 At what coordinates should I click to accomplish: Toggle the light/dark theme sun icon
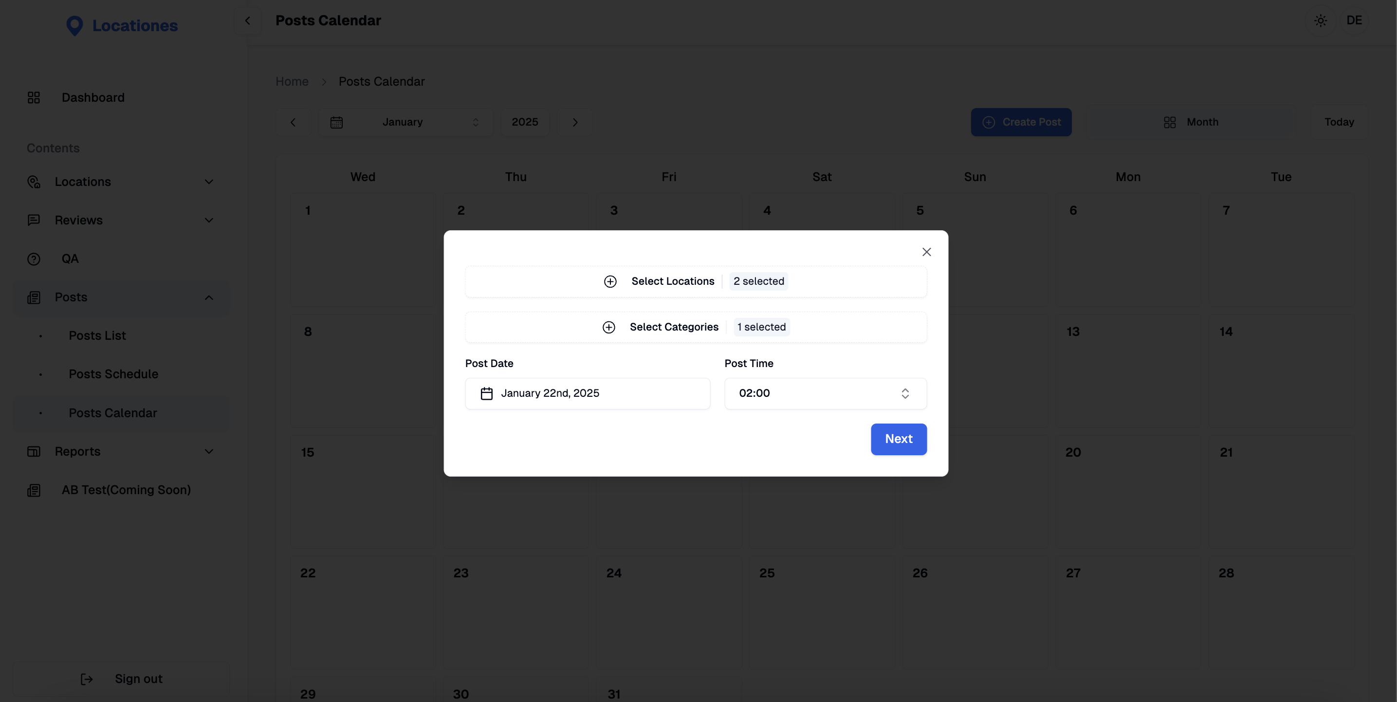coord(1321,20)
